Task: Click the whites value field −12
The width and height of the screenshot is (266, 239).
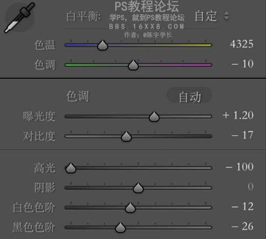Action: pyautogui.click(x=242, y=207)
